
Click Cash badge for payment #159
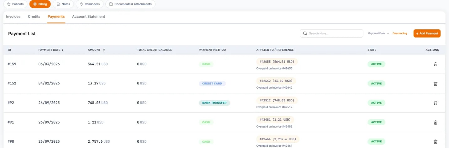(206, 64)
